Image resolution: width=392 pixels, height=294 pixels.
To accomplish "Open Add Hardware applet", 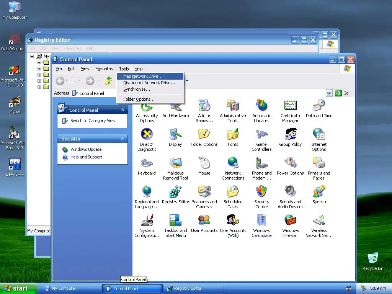I will point(175,109).
